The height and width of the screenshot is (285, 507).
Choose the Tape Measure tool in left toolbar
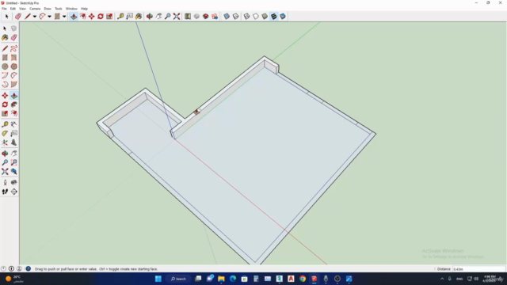tap(5, 124)
